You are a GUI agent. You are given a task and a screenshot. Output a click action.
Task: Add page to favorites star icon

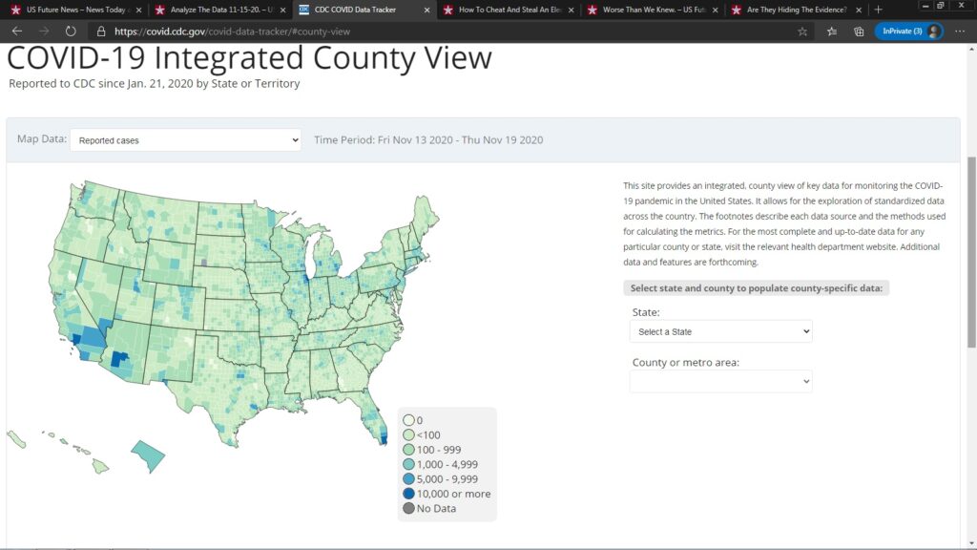click(802, 31)
